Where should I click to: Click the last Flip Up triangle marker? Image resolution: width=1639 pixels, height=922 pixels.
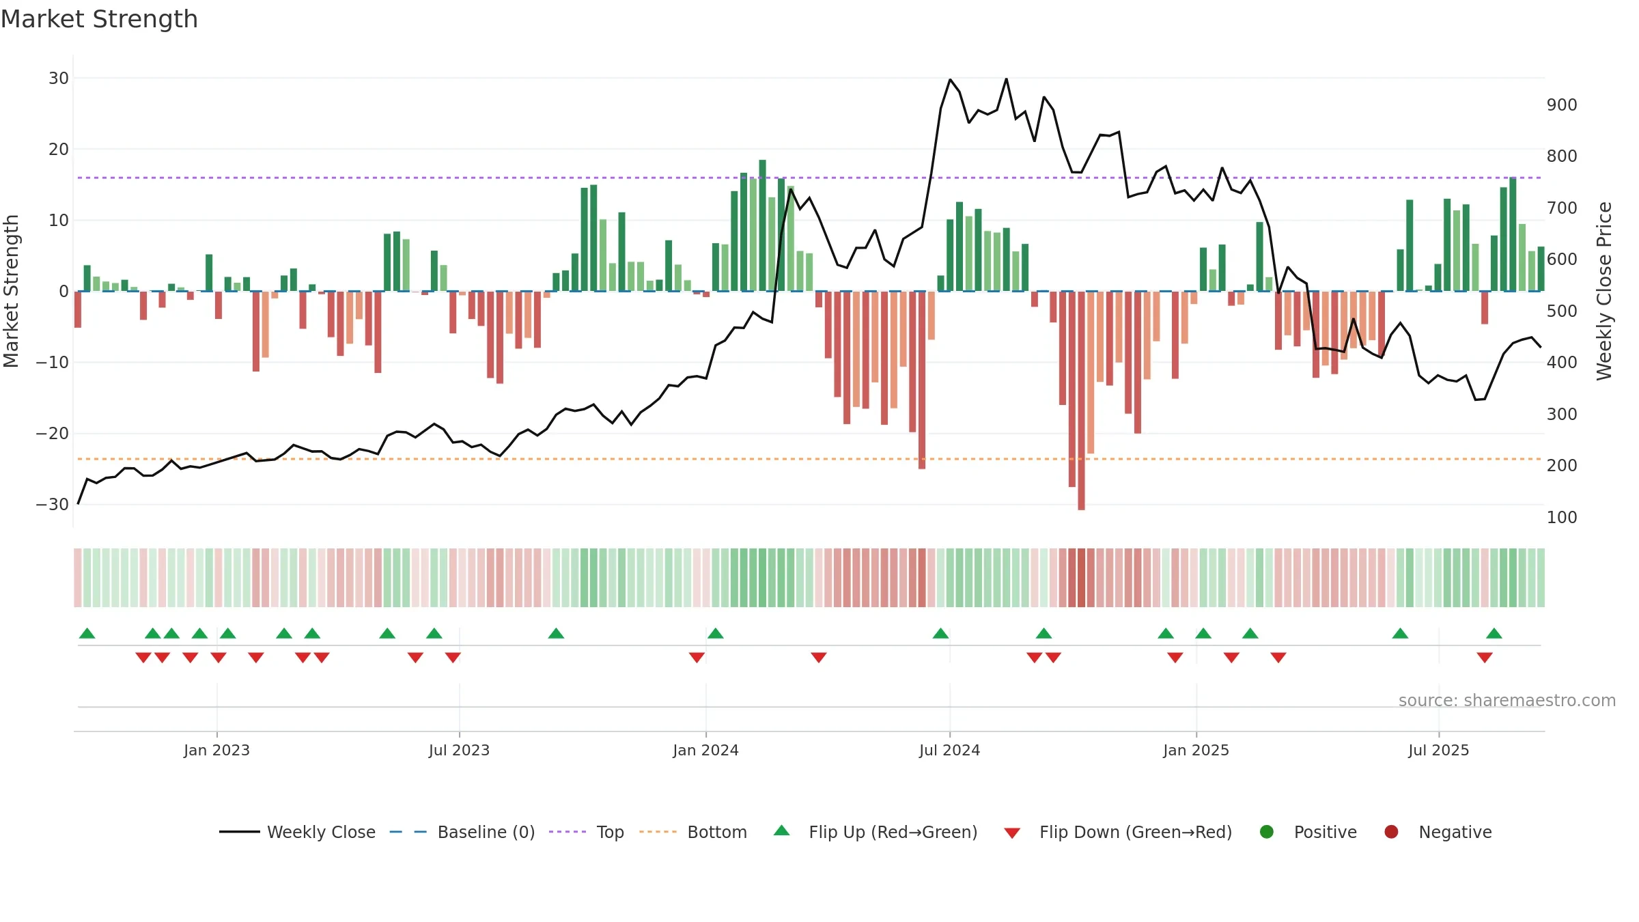click(x=1494, y=633)
